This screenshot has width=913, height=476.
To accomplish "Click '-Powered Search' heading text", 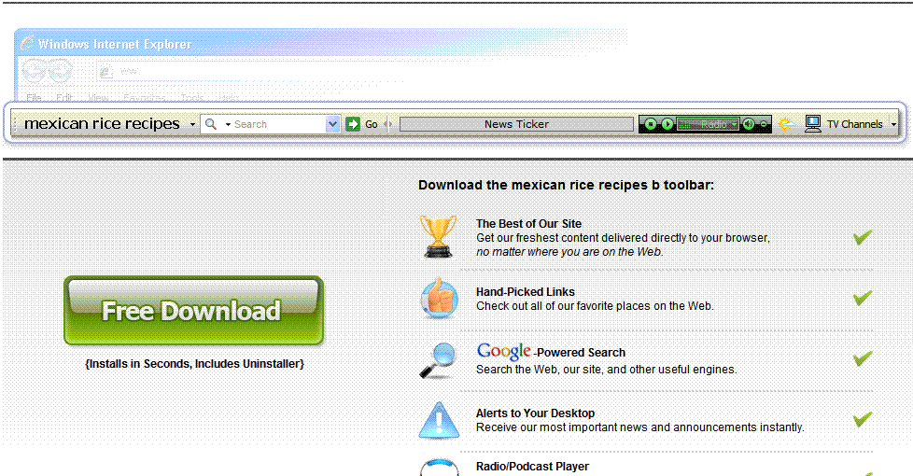I will point(579,353).
